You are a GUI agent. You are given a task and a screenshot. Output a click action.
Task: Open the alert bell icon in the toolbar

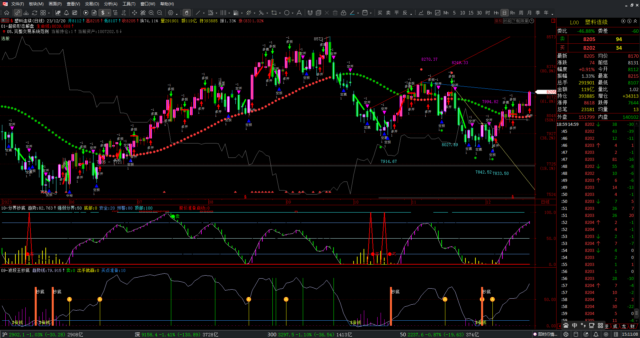[66, 13]
